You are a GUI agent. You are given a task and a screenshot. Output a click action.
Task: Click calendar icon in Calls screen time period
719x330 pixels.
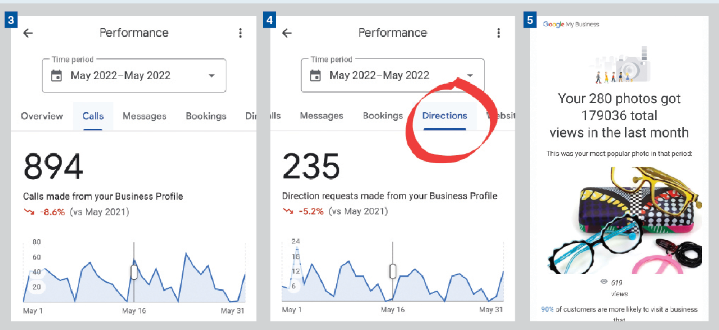[56, 75]
